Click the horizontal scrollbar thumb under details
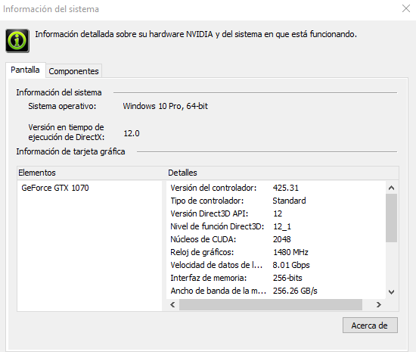The height and width of the screenshot is (352, 416). pyautogui.click(x=271, y=304)
